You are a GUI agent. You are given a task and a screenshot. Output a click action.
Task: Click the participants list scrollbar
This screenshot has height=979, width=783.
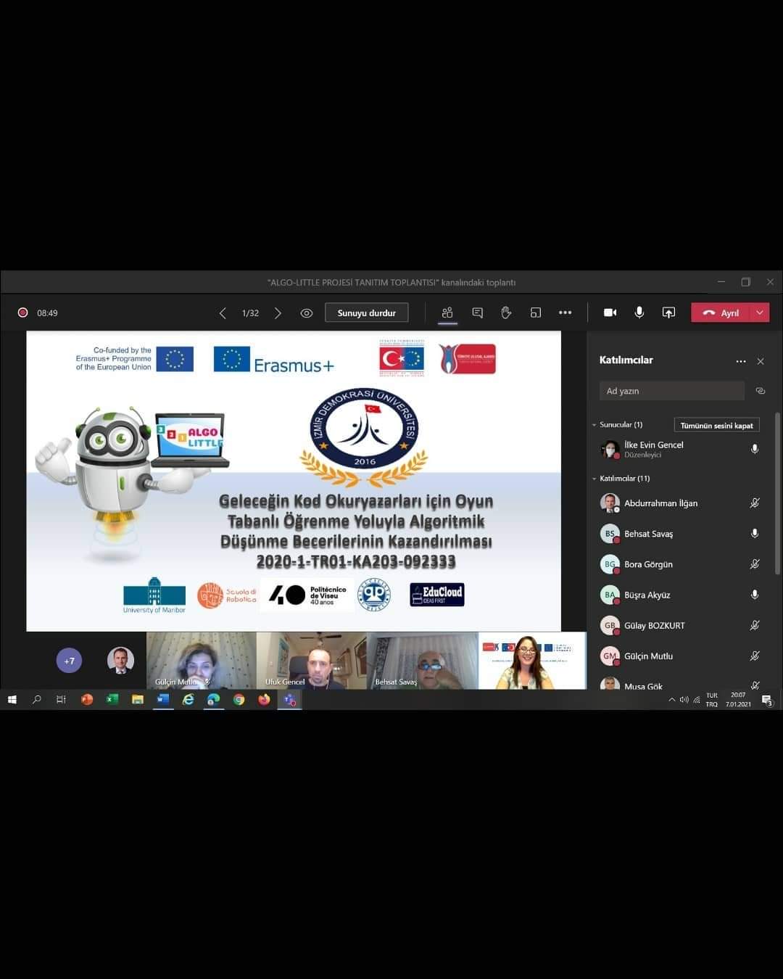click(x=777, y=493)
